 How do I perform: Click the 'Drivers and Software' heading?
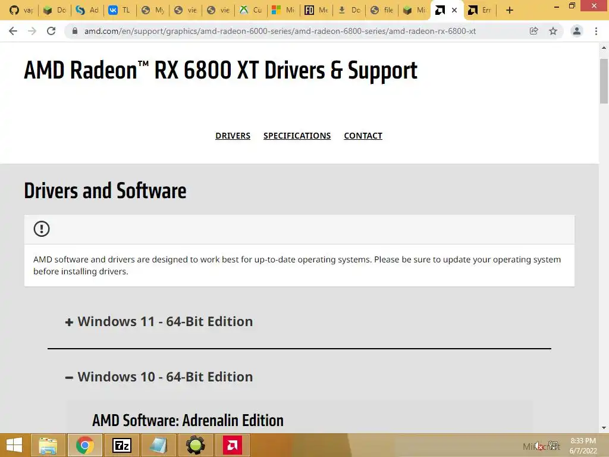[105, 190]
